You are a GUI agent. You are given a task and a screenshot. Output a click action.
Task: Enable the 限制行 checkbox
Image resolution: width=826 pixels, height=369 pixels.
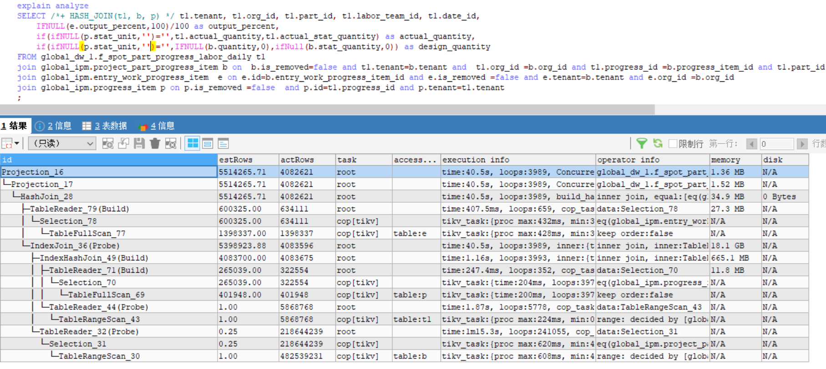673,144
